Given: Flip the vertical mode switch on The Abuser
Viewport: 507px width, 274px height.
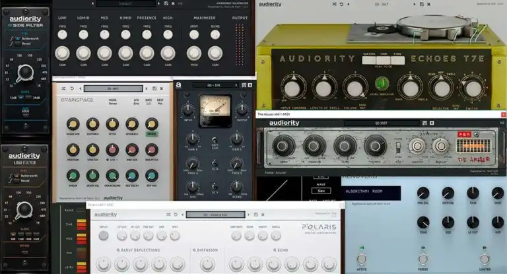Looking at the screenshot, I should point(398,147).
